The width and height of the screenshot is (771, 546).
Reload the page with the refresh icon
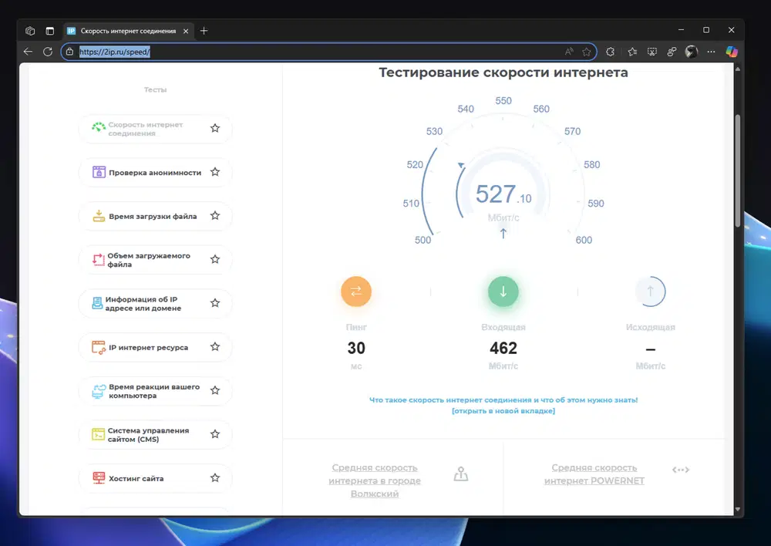click(x=48, y=52)
